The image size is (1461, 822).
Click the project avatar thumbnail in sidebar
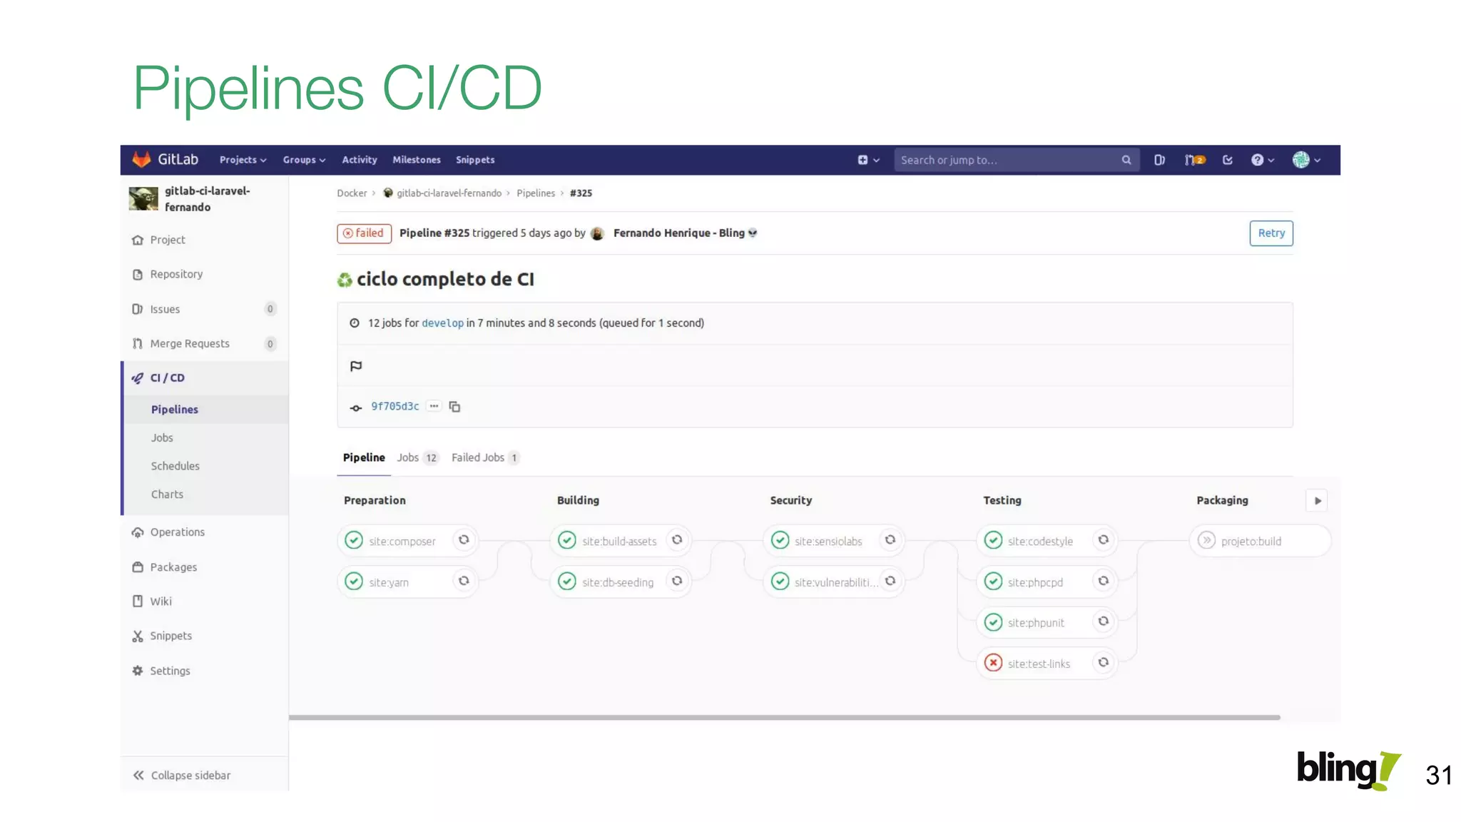point(143,198)
